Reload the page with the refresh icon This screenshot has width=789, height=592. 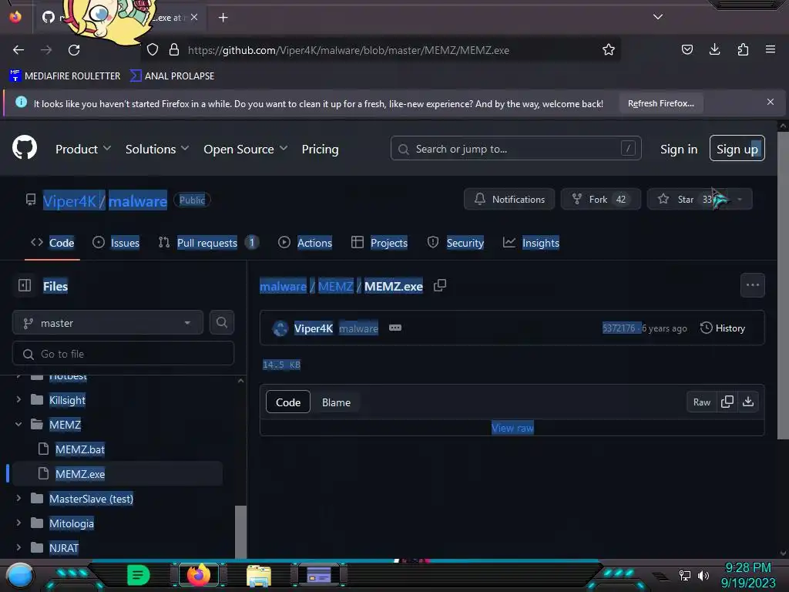click(74, 50)
